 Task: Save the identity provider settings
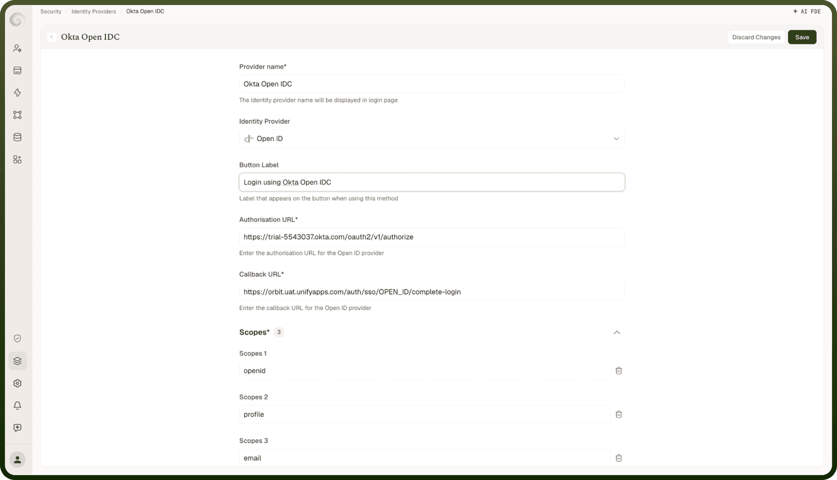802,37
